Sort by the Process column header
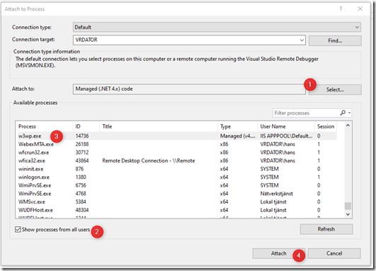The width and height of the screenshot is (376, 271). 45,126
